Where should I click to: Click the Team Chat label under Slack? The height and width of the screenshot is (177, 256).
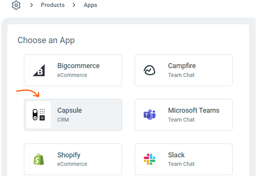point(181,164)
